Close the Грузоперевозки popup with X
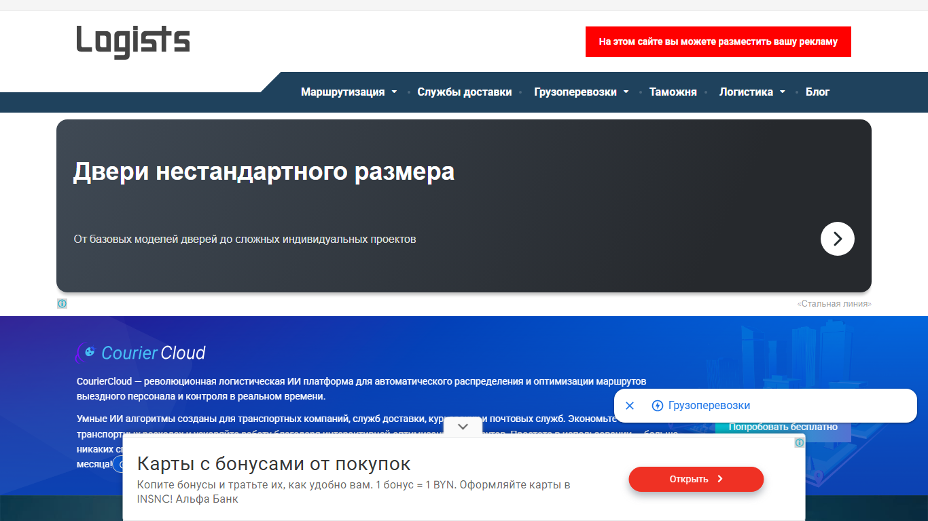This screenshot has height=521, width=928. click(630, 406)
